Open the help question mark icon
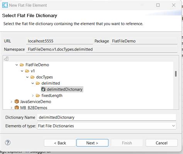This screenshot has height=154, width=183. pyautogui.click(x=8, y=142)
